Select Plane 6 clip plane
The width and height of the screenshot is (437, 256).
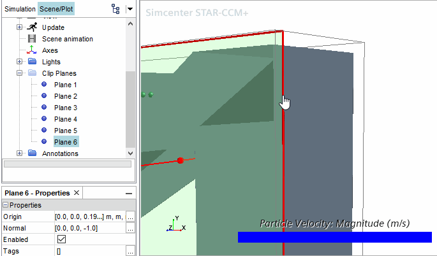click(x=66, y=141)
